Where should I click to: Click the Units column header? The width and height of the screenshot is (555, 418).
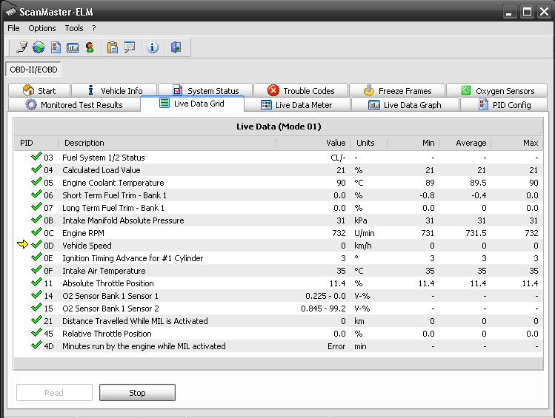pos(369,143)
